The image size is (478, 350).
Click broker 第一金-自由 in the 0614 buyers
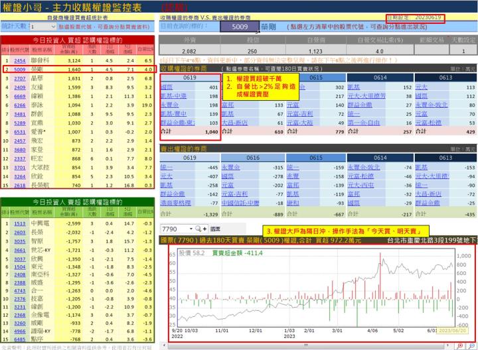click(x=364, y=123)
